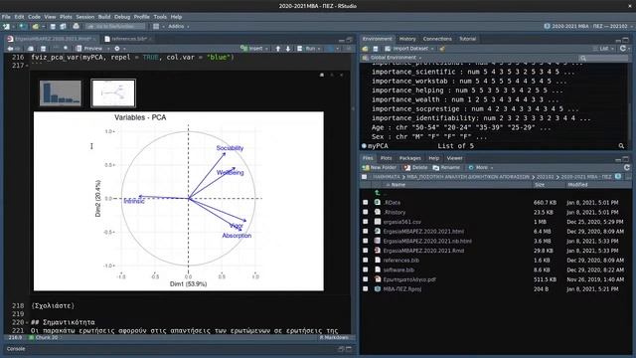This screenshot has height=358, width=636.
Task: Expand myPCA object blue circle icon
Action: (x=364, y=146)
